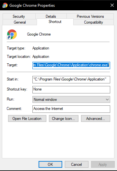Viewport: 117px width, 171px height.
Task: Click the large Google Chrome shortcut icon
Action: (x=12, y=34)
